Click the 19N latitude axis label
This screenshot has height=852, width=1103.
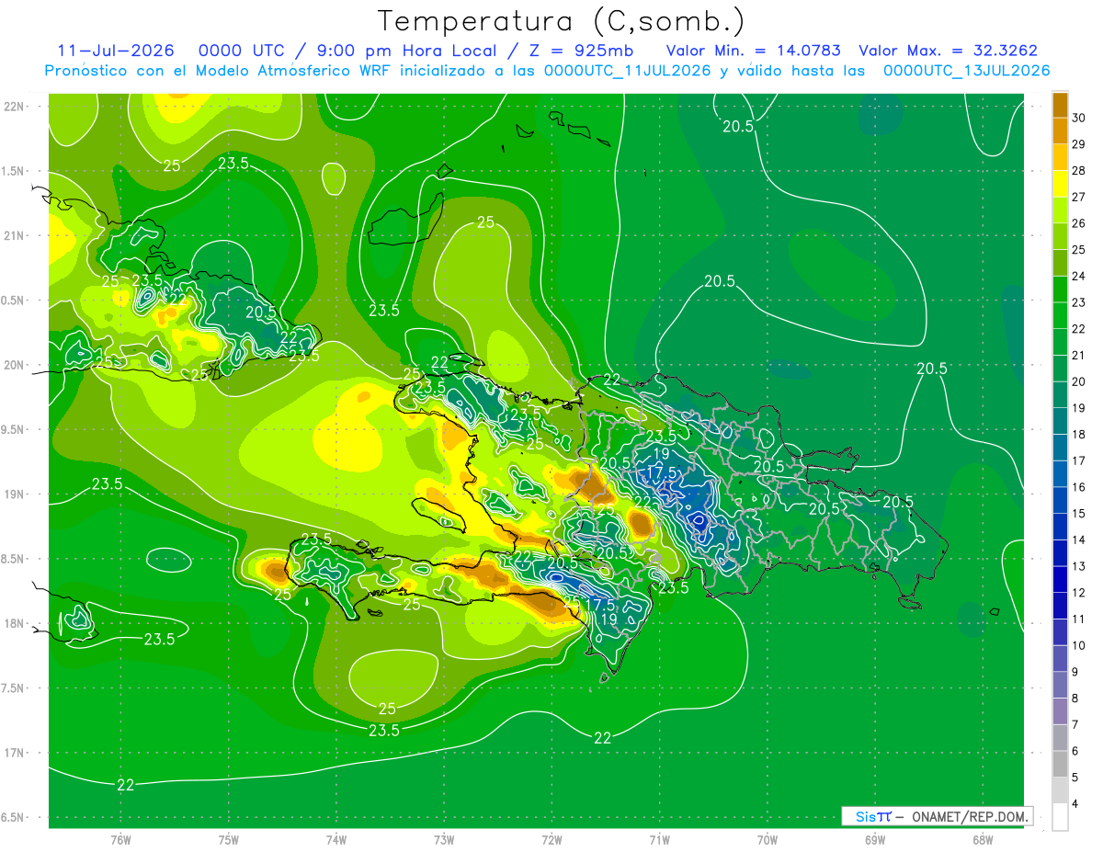(13, 494)
